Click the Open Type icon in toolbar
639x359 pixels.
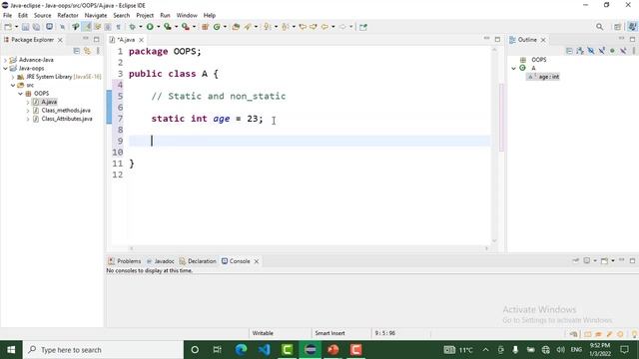236,27
